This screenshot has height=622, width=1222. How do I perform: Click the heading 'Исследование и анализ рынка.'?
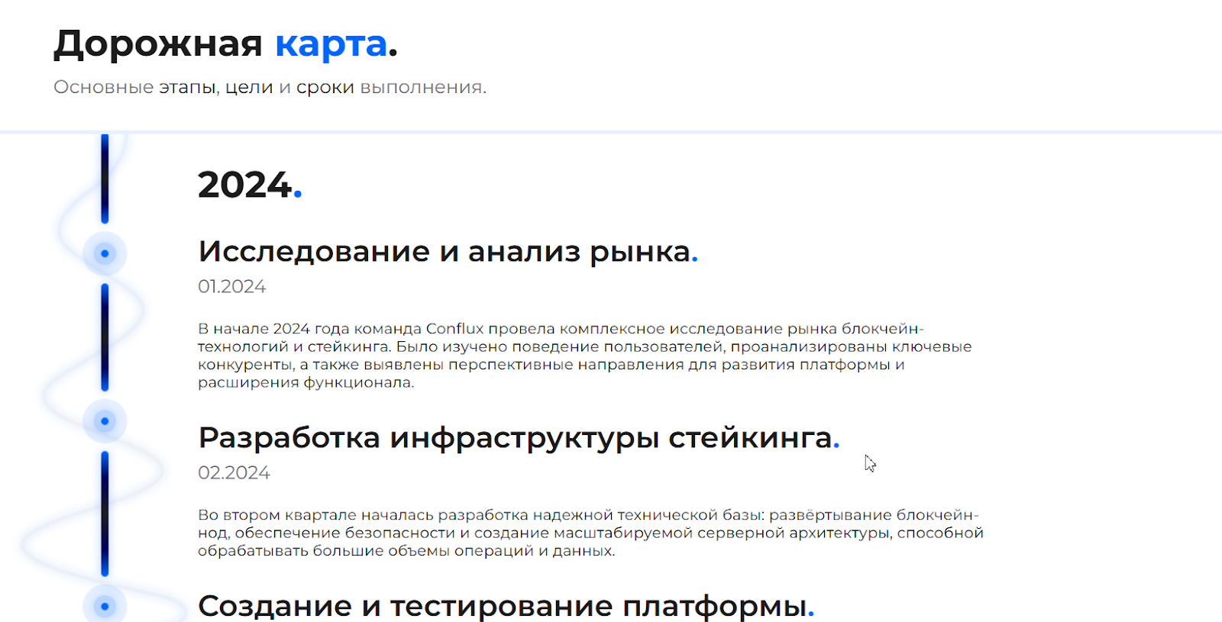point(448,252)
